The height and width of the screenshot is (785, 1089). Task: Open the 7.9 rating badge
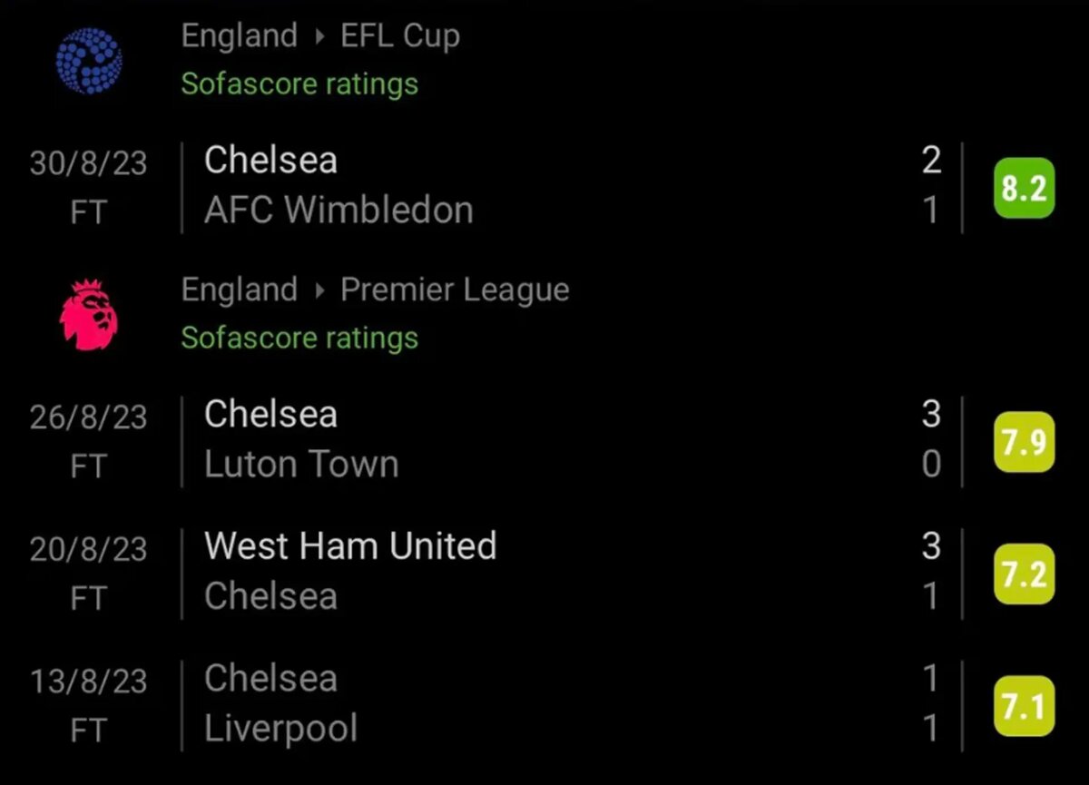pyautogui.click(x=1025, y=442)
